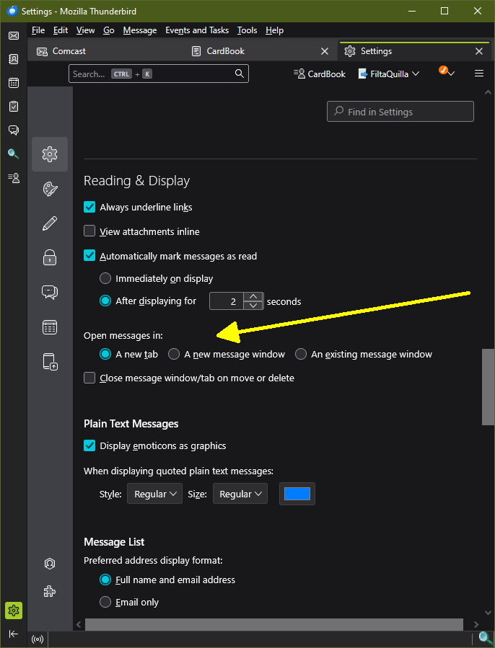Click the Find in Settings field
495x648 pixels.
(x=400, y=112)
